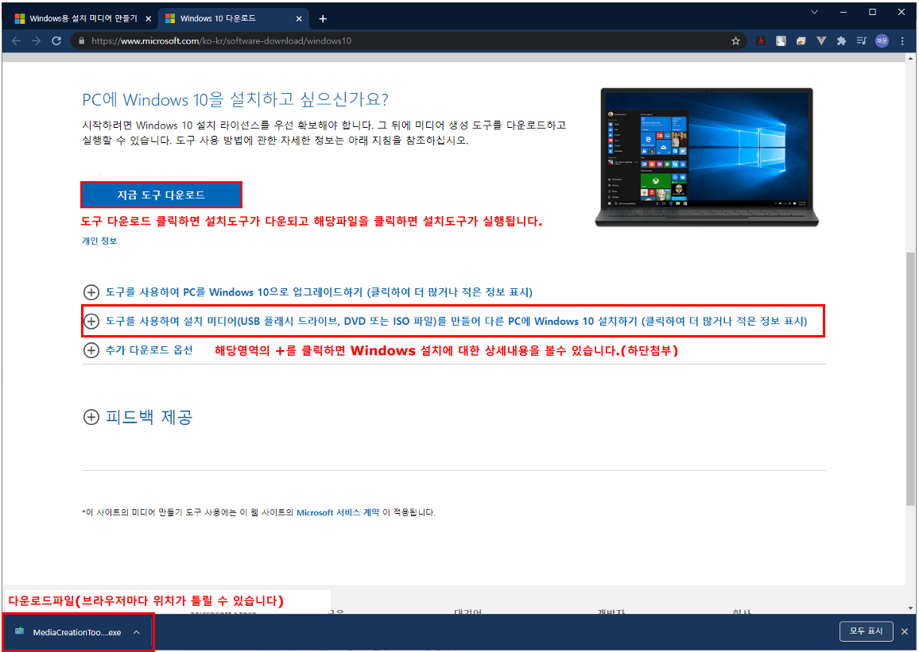This screenshot has height=652, width=919.
Task: Go forward to the next page
Action: click(37, 41)
